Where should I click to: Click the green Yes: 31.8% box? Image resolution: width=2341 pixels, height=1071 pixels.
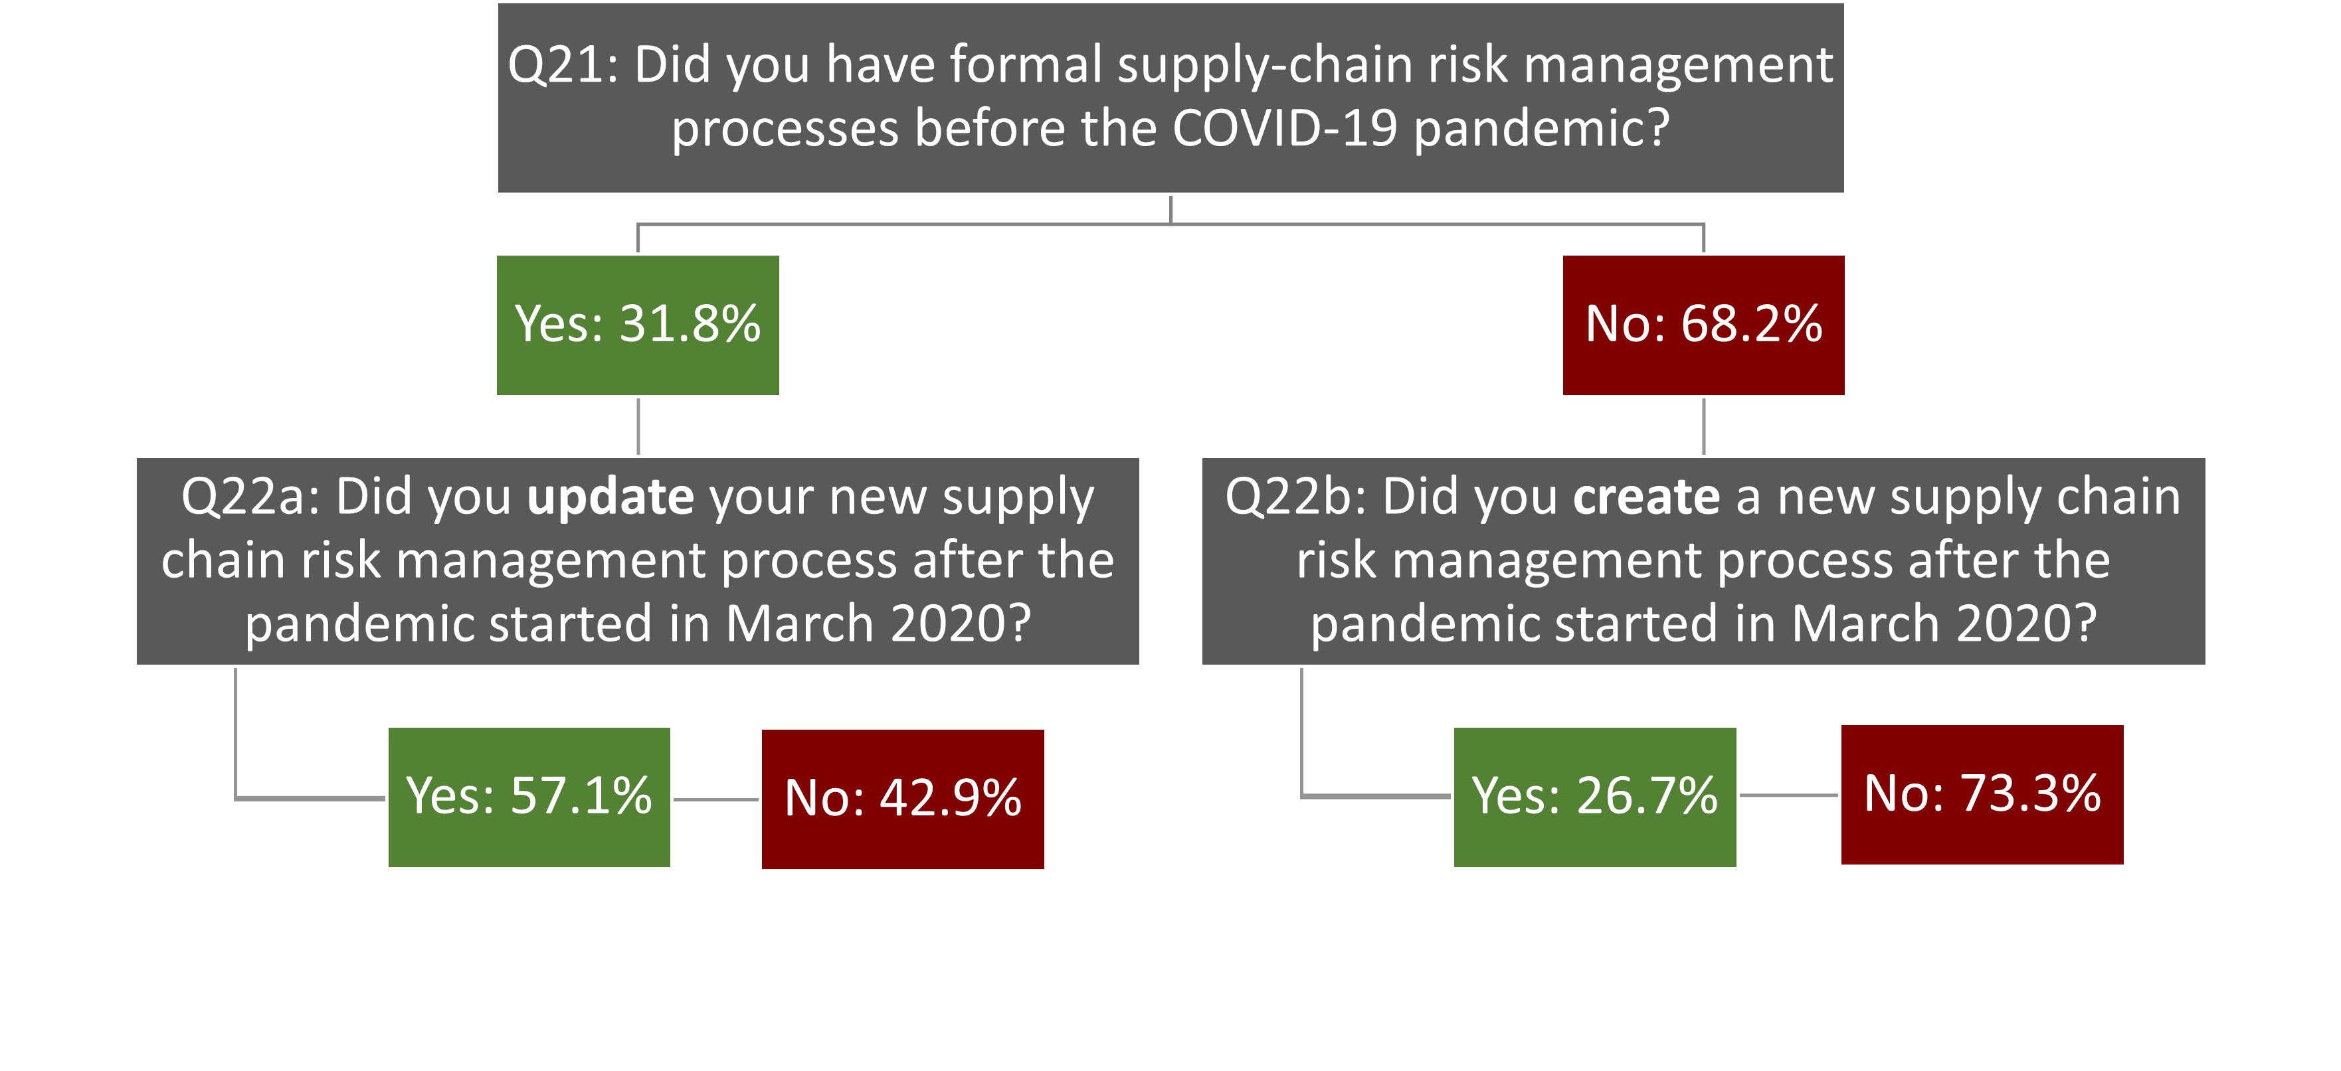click(x=638, y=325)
